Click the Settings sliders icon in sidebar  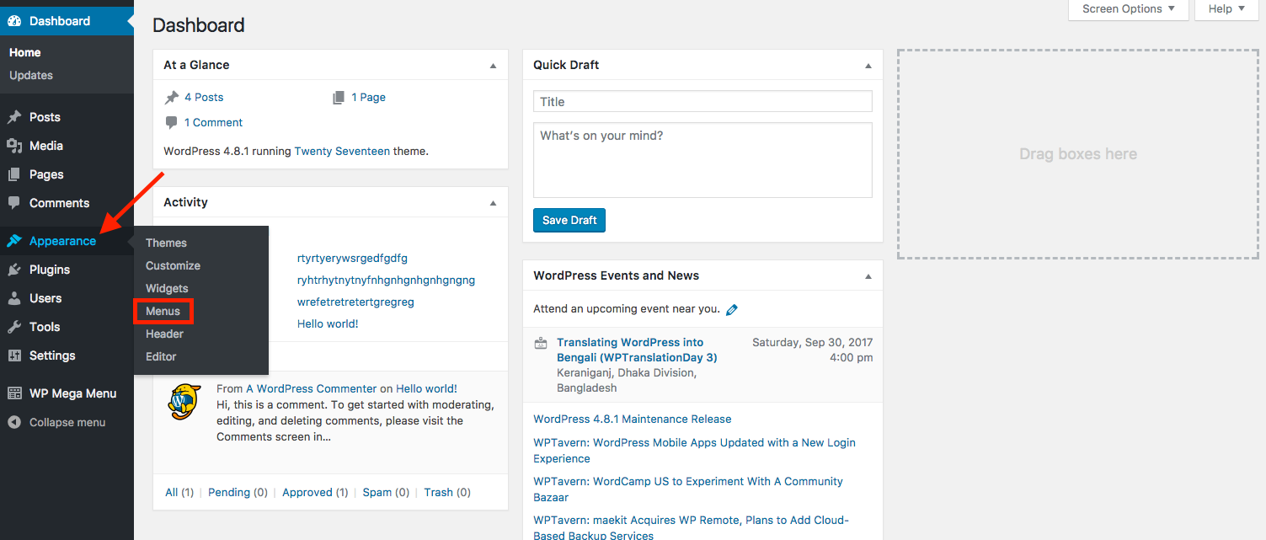coord(14,356)
